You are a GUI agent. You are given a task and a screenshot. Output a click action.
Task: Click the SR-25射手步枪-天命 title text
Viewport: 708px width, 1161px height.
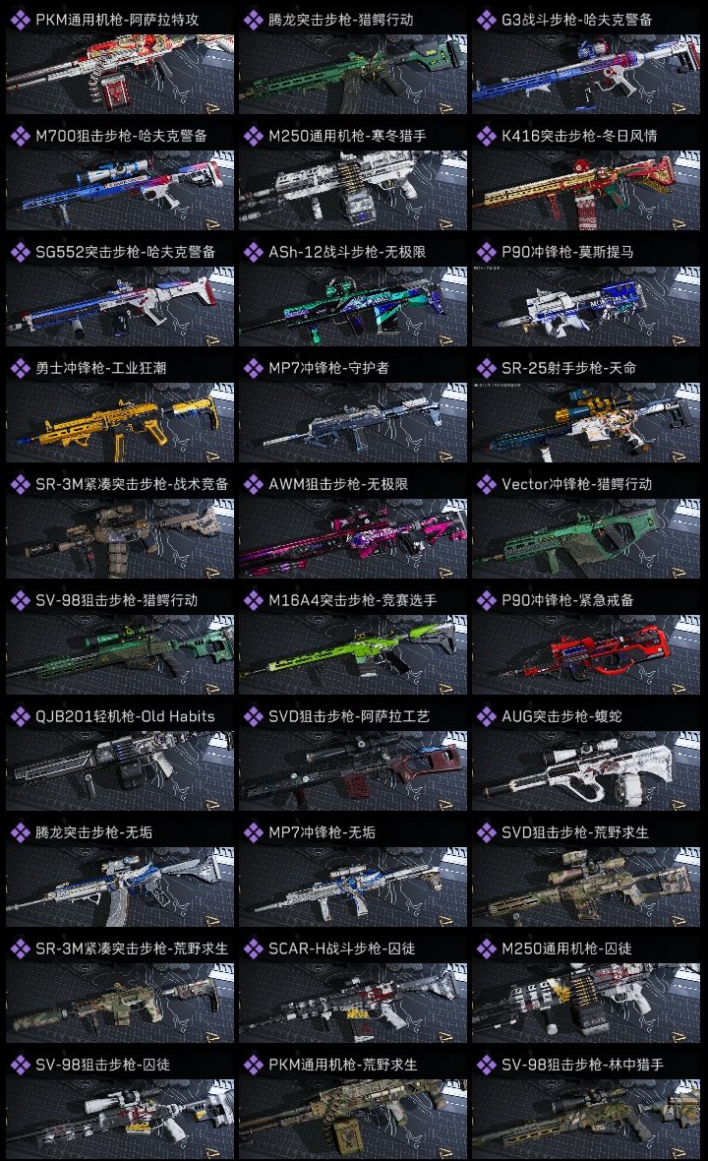coord(569,368)
